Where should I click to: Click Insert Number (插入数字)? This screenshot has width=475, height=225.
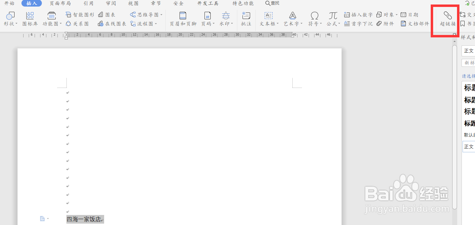pos(358,15)
